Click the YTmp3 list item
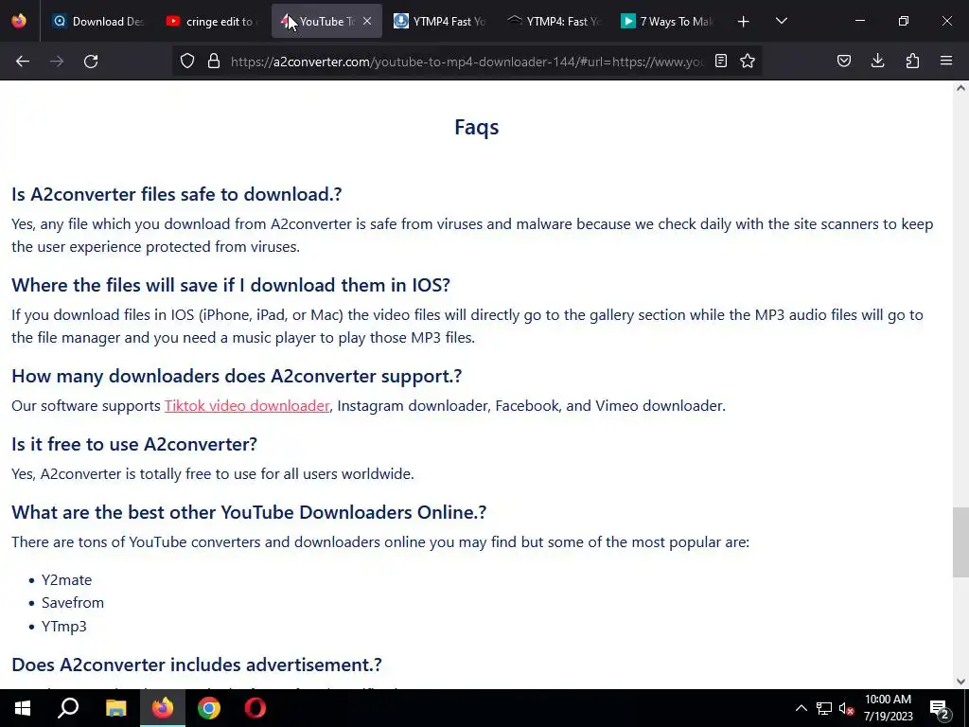 pyautogui.click(x=63, y=627)
